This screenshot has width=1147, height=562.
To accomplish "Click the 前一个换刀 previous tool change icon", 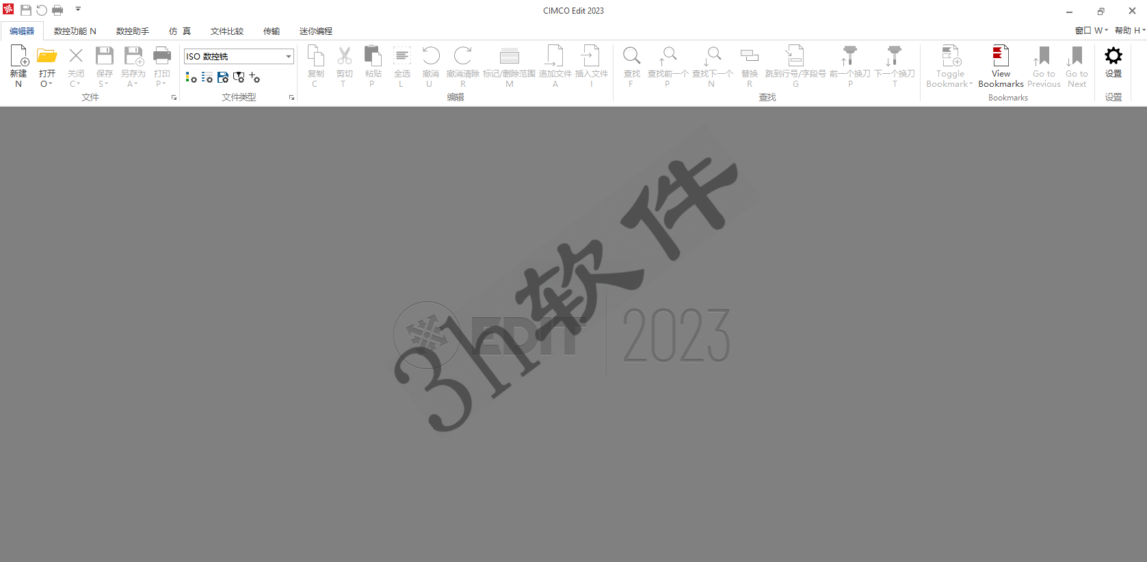I will (x=849, y=56).
